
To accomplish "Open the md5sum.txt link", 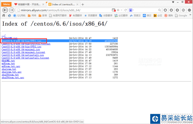I will pos(8,63).
